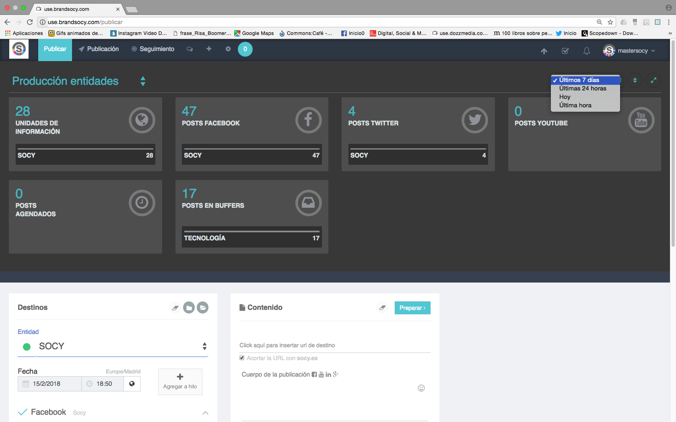The image size is (676, 422).
Task: Click the eraser icon in Contenido panel
Action: coord(382,308)
